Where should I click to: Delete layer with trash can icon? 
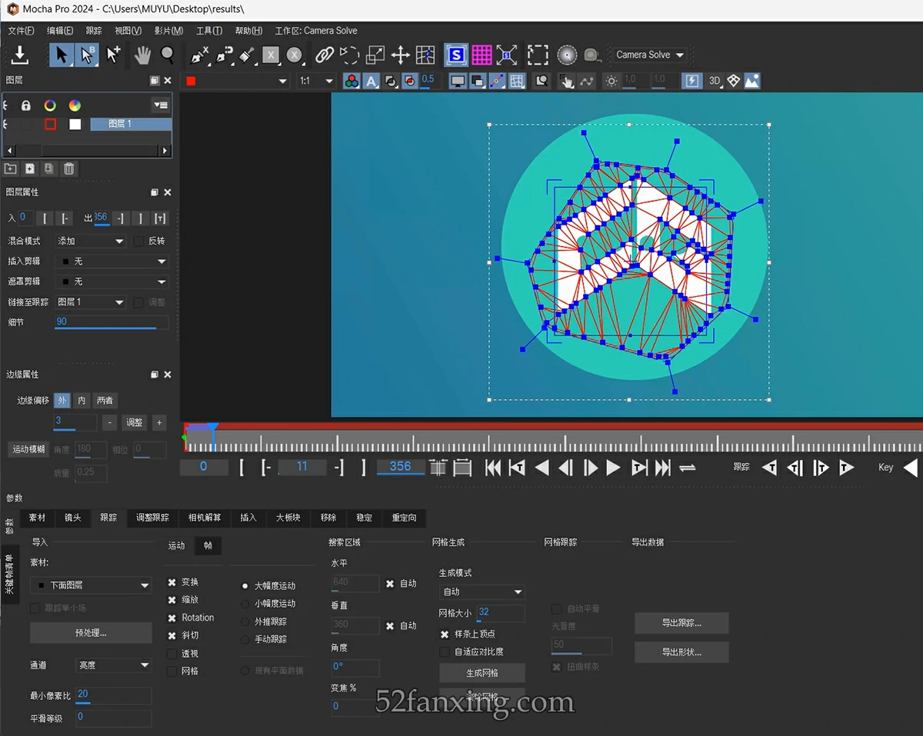(x=68, y=168)
